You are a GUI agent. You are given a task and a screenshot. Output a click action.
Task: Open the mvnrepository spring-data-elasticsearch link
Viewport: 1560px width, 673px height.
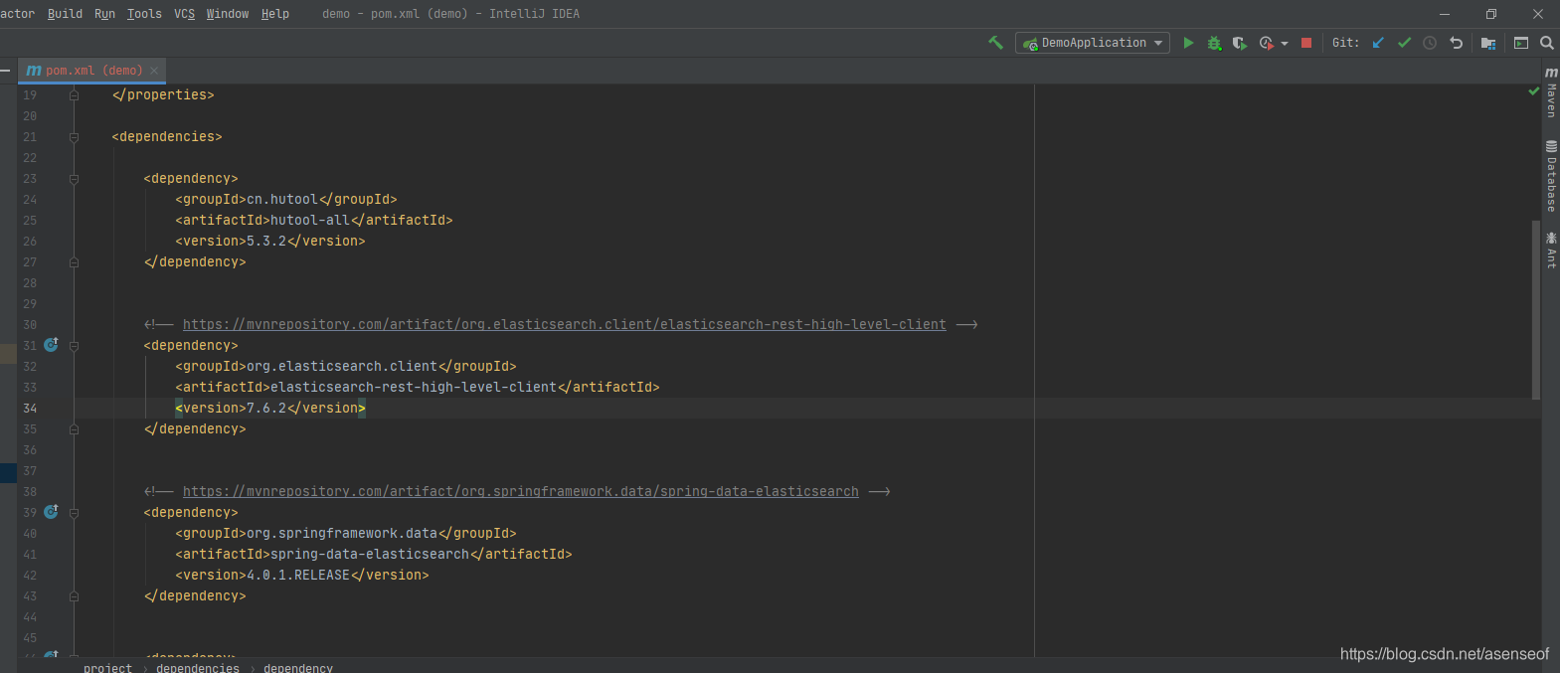520,492
